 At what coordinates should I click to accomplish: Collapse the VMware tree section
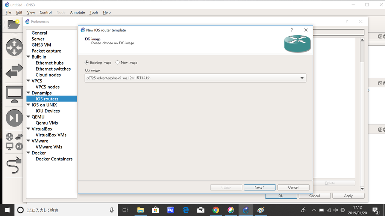pos(29,141)
